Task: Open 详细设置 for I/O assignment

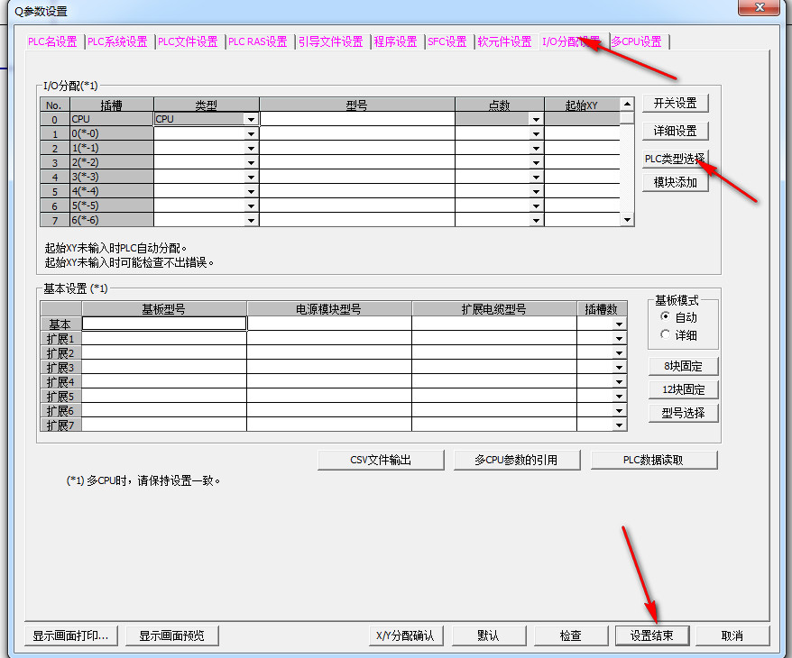Action: (675, 131)
